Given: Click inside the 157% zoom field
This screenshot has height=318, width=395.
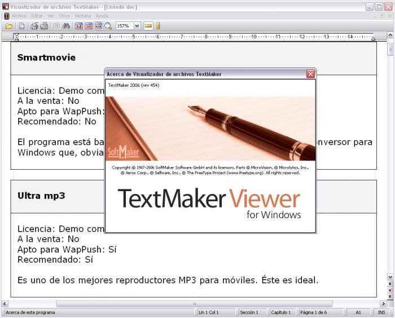Looking at the screenshot, I should [125, 26].
